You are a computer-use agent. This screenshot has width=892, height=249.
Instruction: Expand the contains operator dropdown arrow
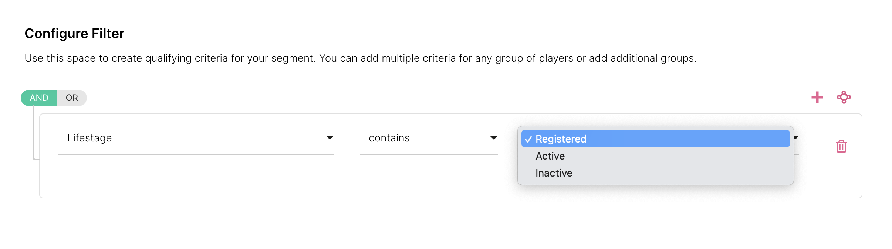(493, 138)
